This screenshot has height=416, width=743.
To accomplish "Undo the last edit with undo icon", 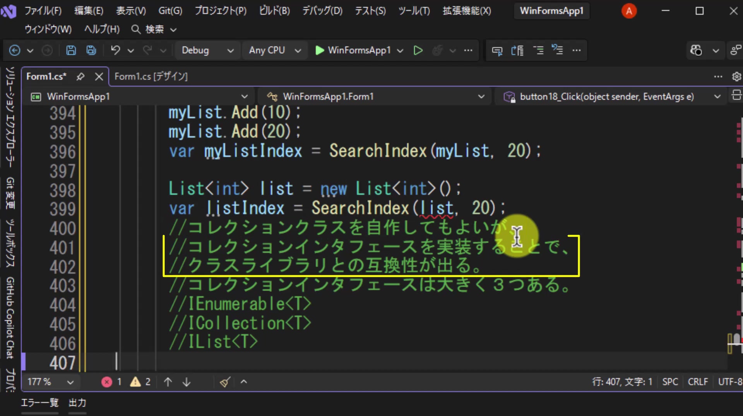I will tap(115, 50).
